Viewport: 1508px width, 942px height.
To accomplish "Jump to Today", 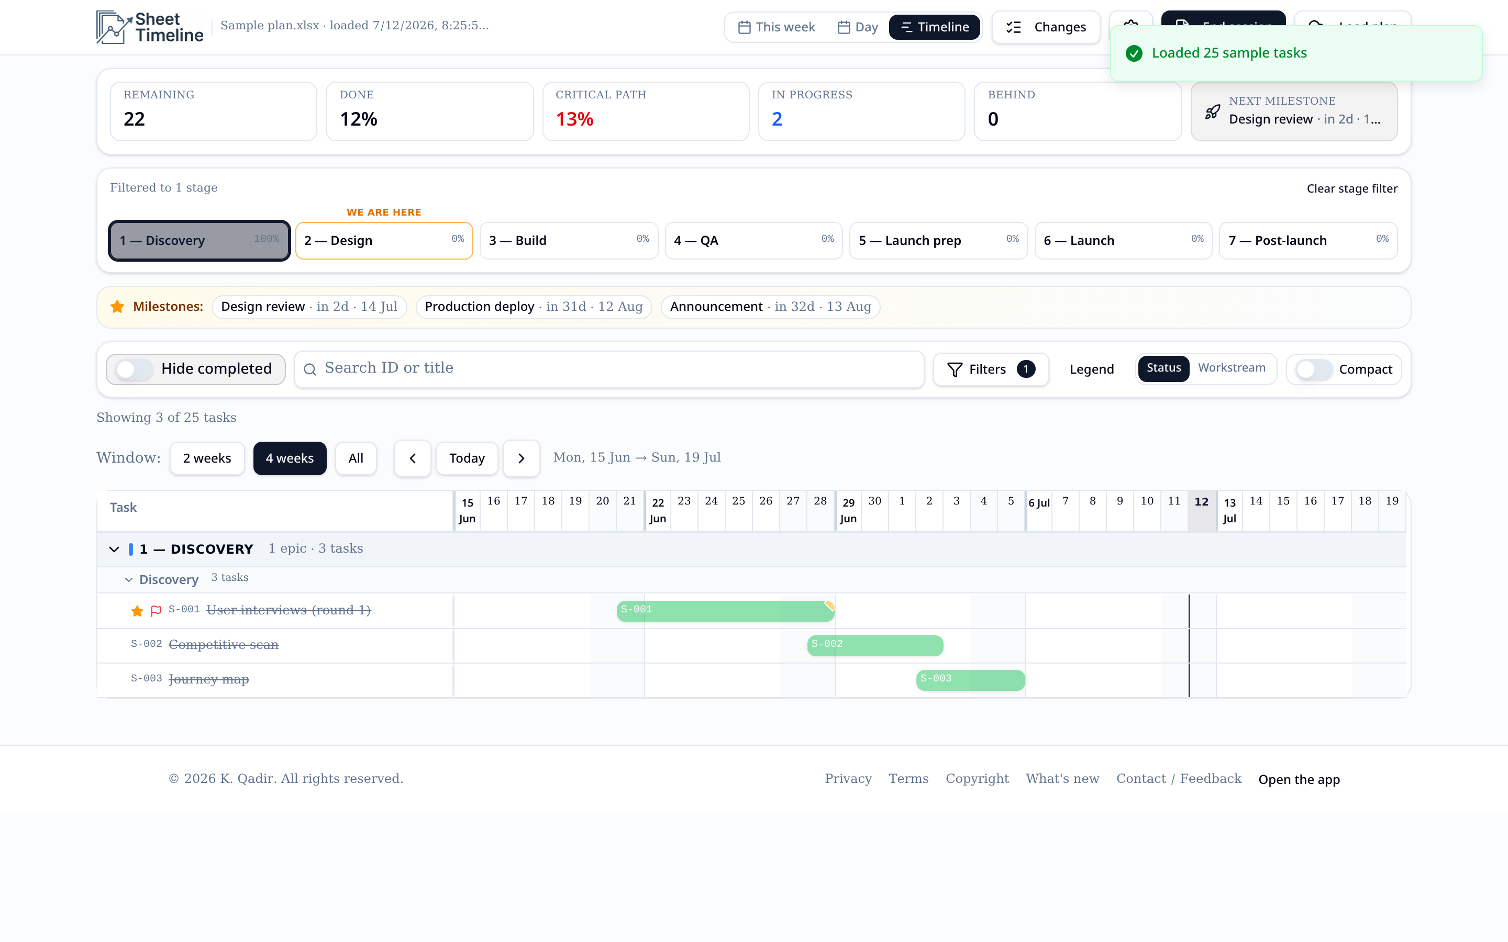I will click(467, 458).
